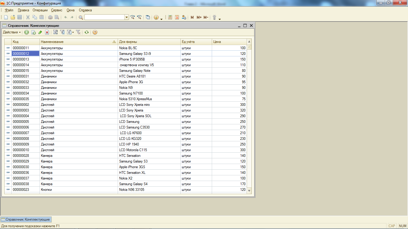Select code cell 000000036
408x229 pixels.
(x=26, y=173)
